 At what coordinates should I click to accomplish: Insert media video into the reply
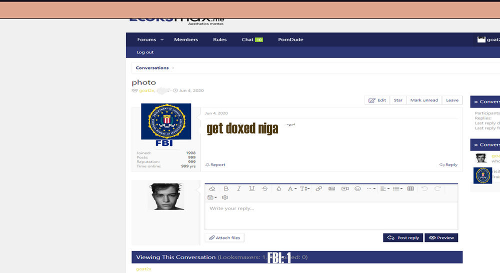point(345,189)
